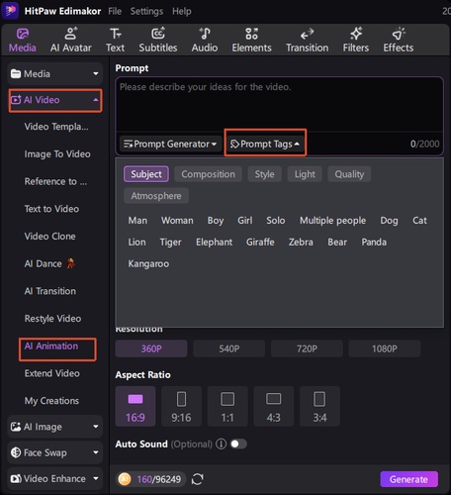
Task: Click the AI Image section icon
Action: coord(16,427)
